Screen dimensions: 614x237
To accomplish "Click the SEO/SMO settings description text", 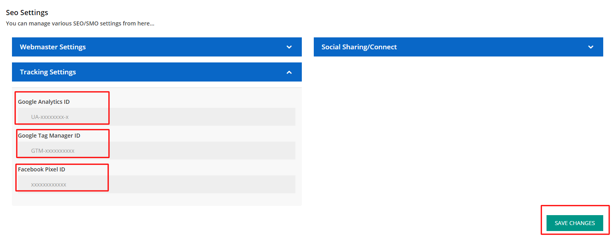I will click(x=80, y=23).
